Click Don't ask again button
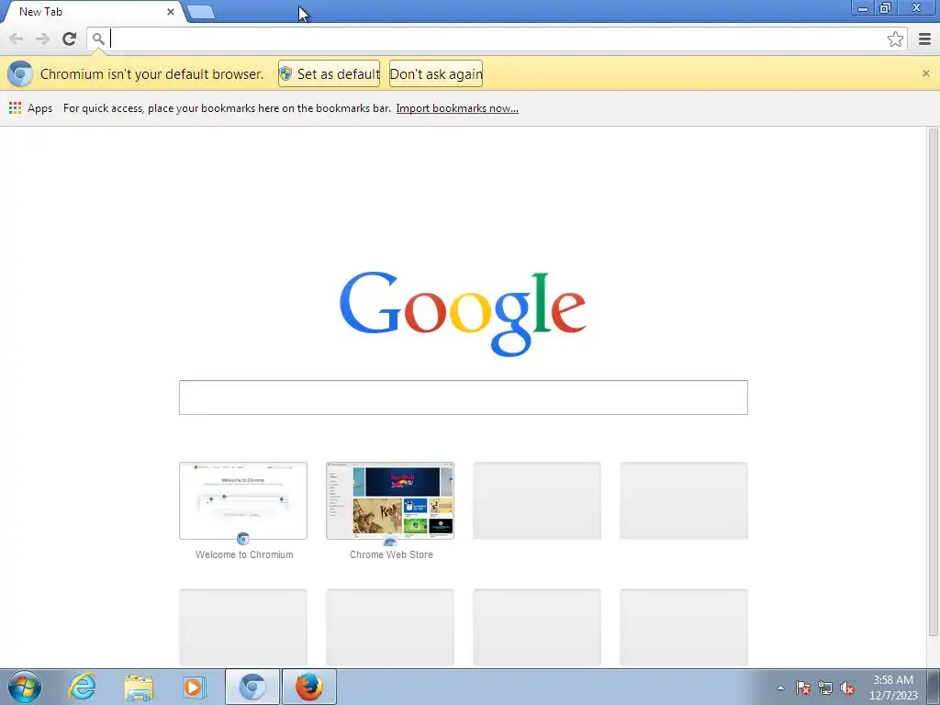This screenshot has height=705, width=940. coord(436,73)
